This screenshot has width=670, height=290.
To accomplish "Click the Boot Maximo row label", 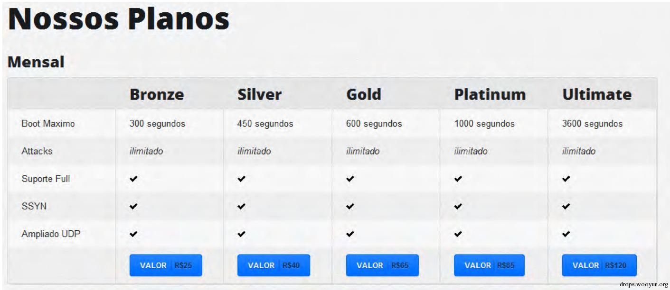I will 48,124.
